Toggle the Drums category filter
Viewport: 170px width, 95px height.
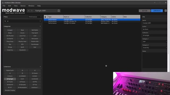click(x=22, y=33)
